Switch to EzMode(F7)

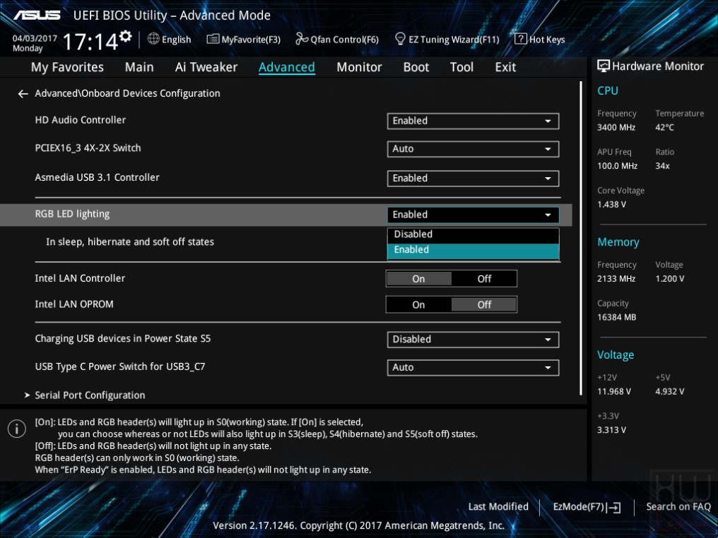[587, 507]
